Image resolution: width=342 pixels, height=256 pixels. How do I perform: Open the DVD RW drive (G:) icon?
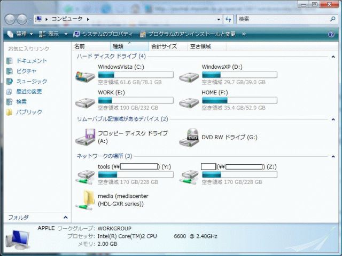189,137
